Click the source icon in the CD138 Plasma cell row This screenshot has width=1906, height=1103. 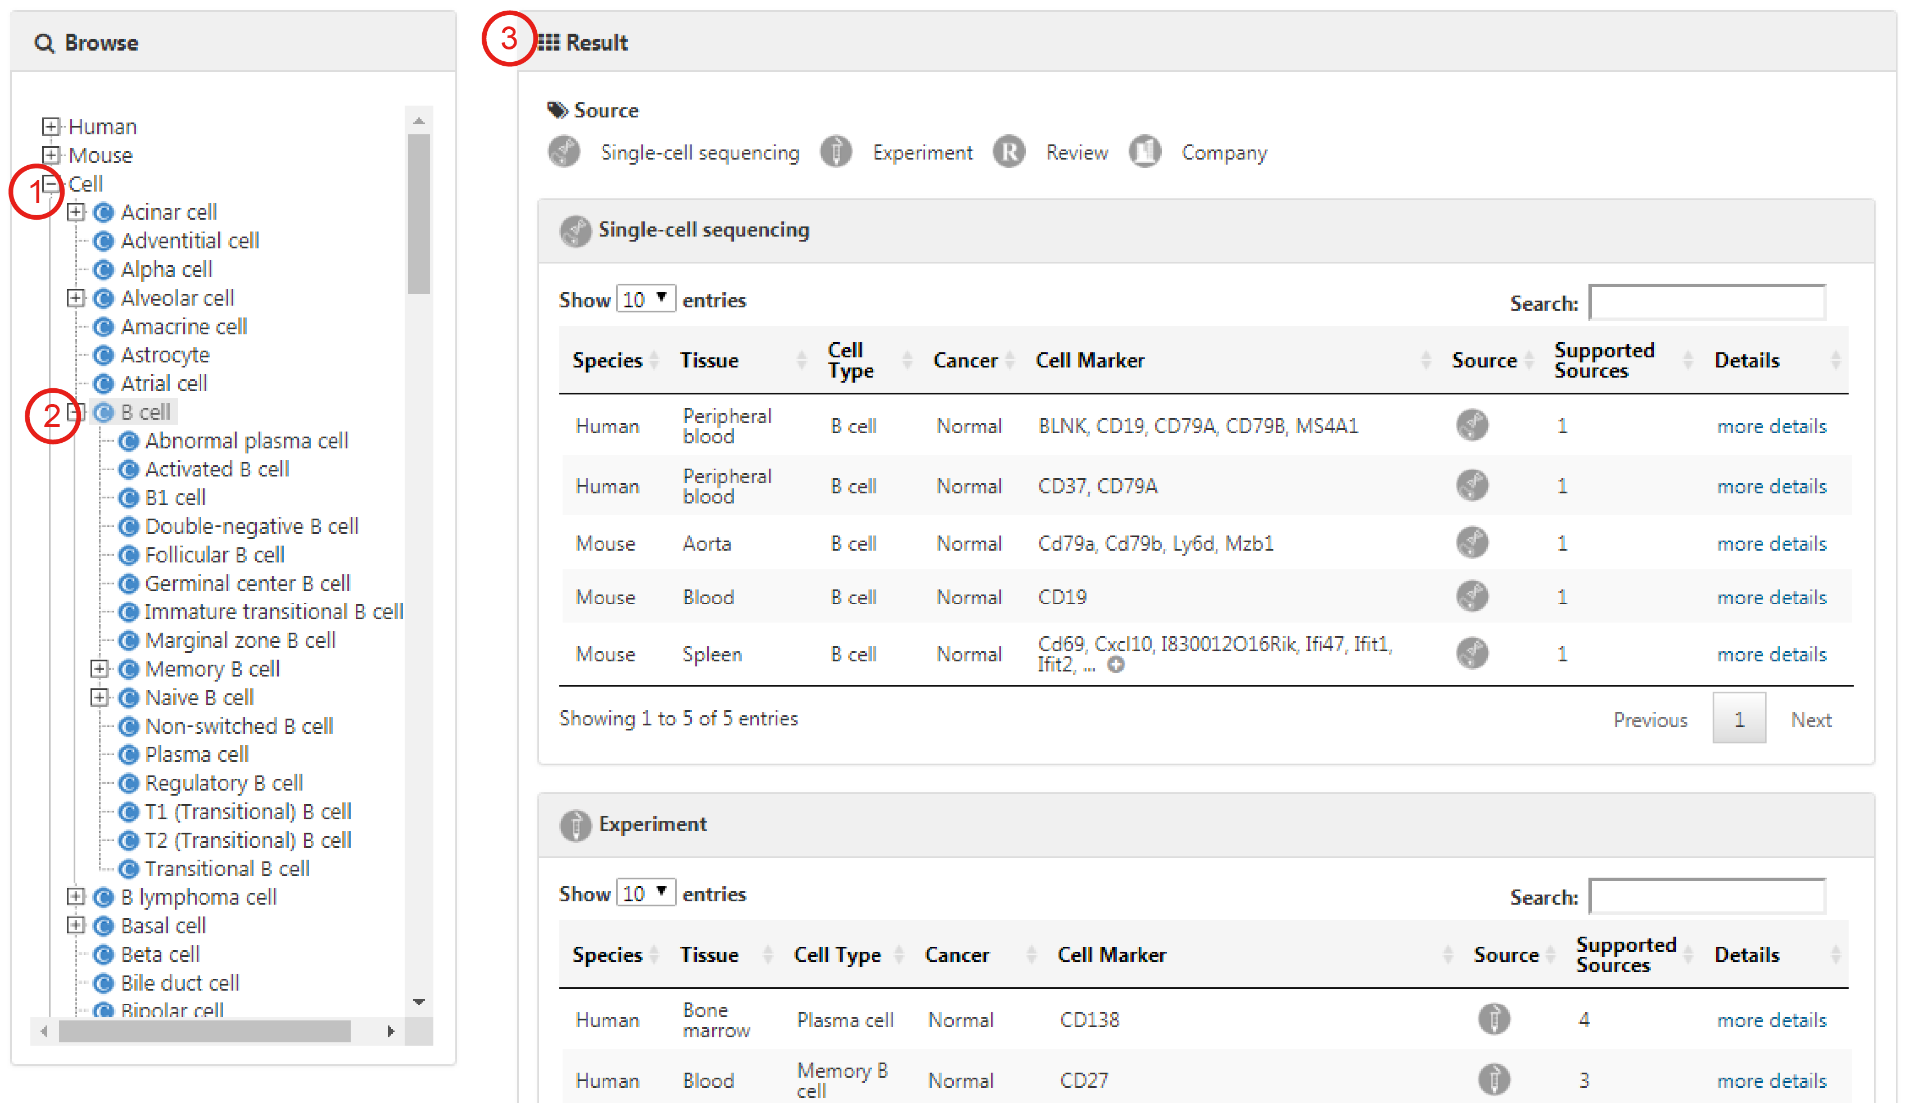pyautogui.click(x=1494, y=1019)
